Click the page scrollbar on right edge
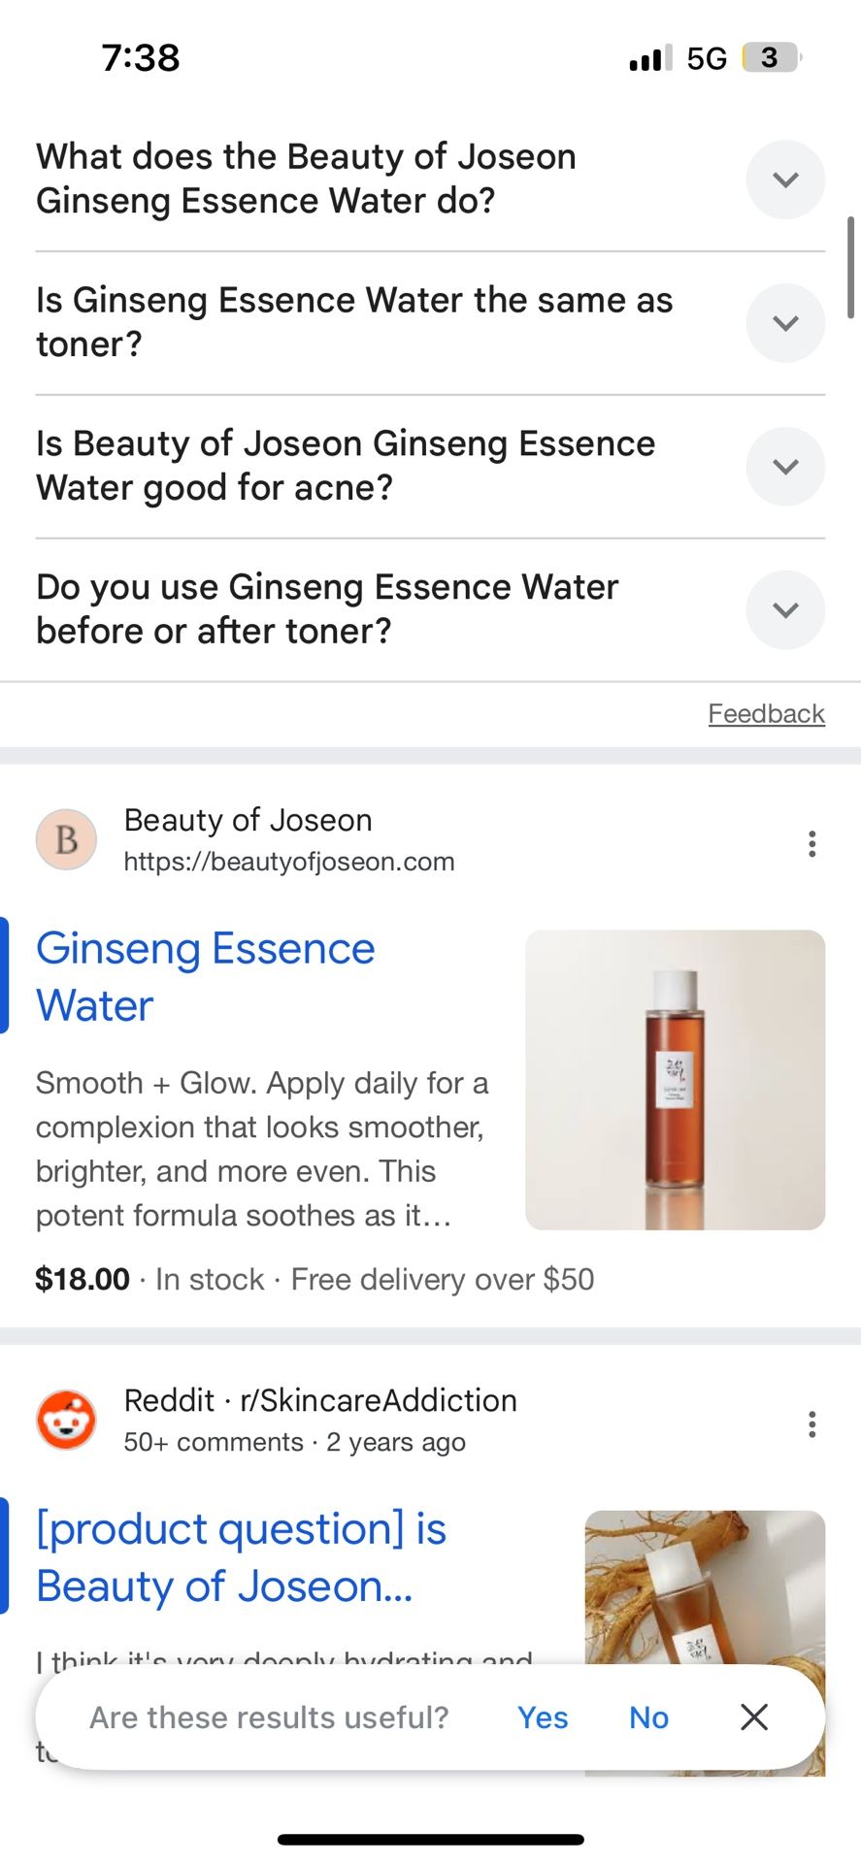The width and height of the screenshot is (861, 1863). point(850,268)
